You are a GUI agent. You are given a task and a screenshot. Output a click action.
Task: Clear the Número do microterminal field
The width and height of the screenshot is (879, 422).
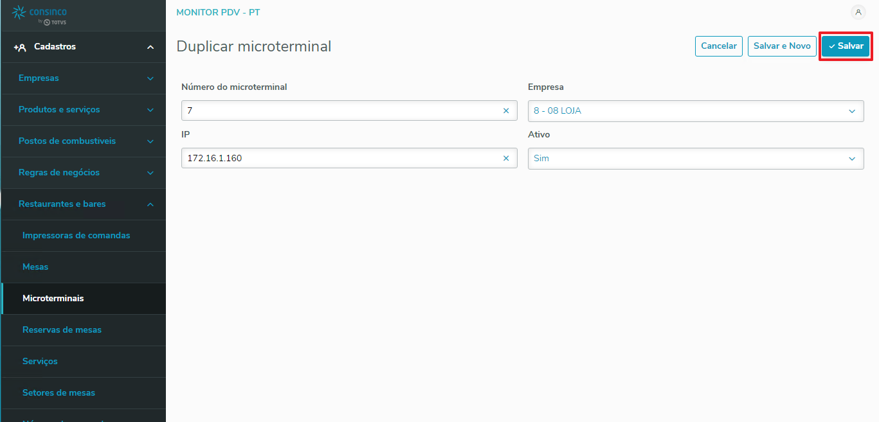506,110
